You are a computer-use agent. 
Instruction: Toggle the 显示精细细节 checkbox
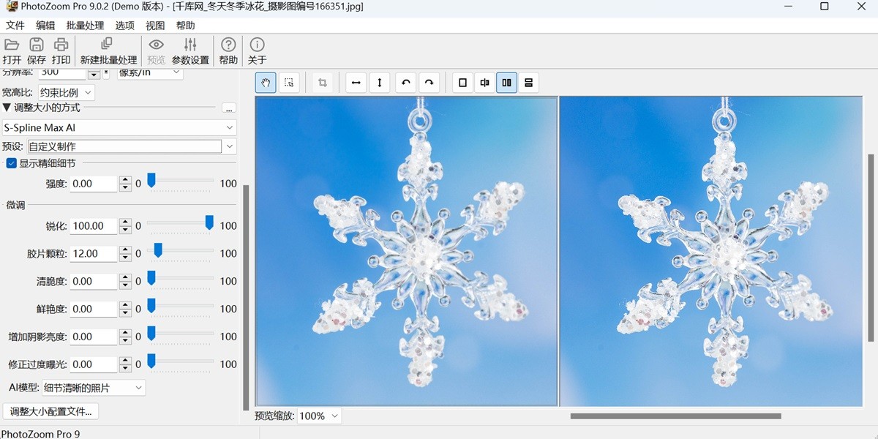(x=10, y=163)
